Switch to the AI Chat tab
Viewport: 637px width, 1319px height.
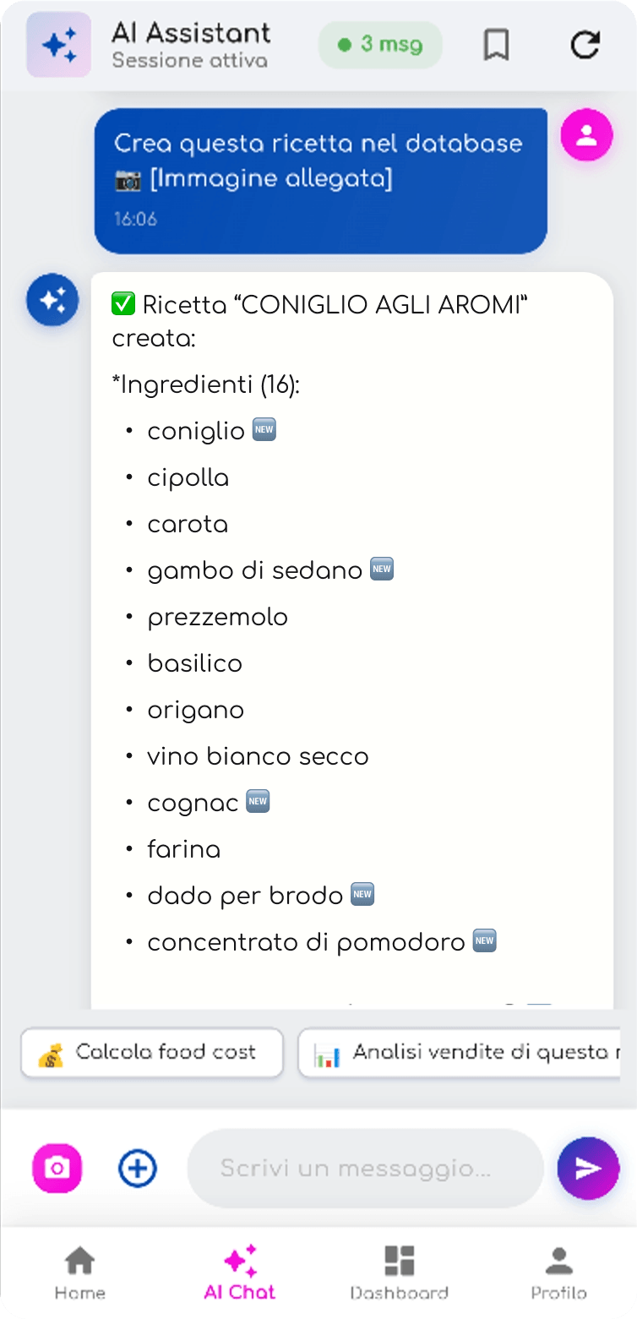[x=240, y=1272]
